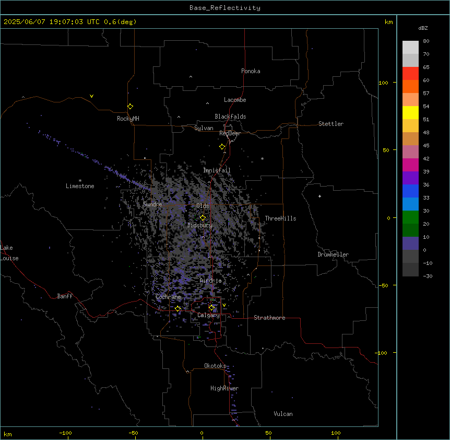The image size is (450, 440).
Task: Click the km unit label beside timestamp
Action: click(x=389, y=22)
